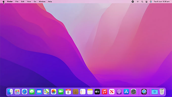Open the View menu

pyautogui.click(x=29, y=2)
